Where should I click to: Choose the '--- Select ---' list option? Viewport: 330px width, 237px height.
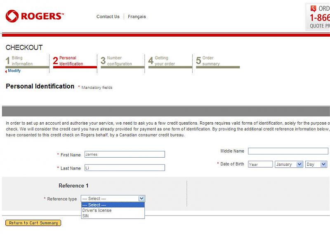tap(113, 205)
